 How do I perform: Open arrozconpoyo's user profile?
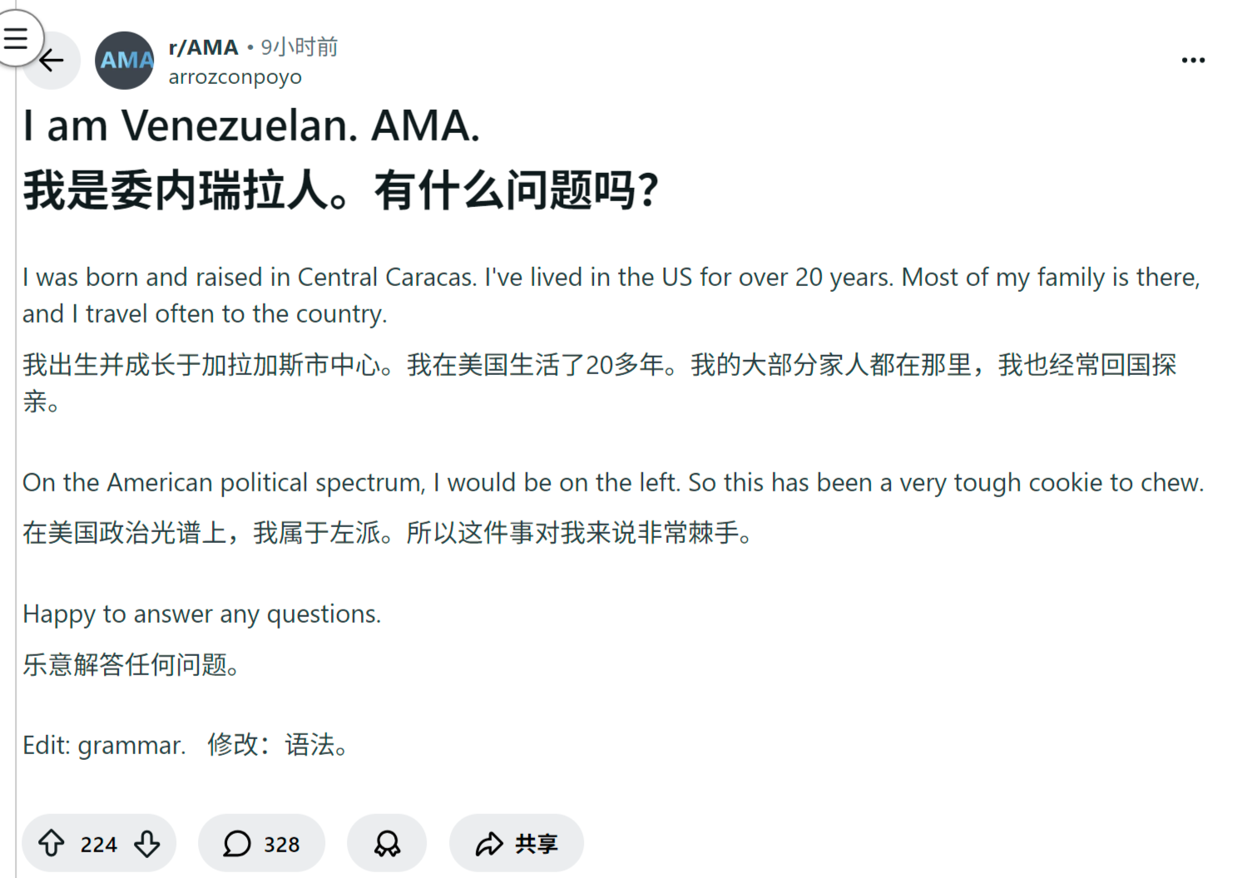tap(235, 77)
